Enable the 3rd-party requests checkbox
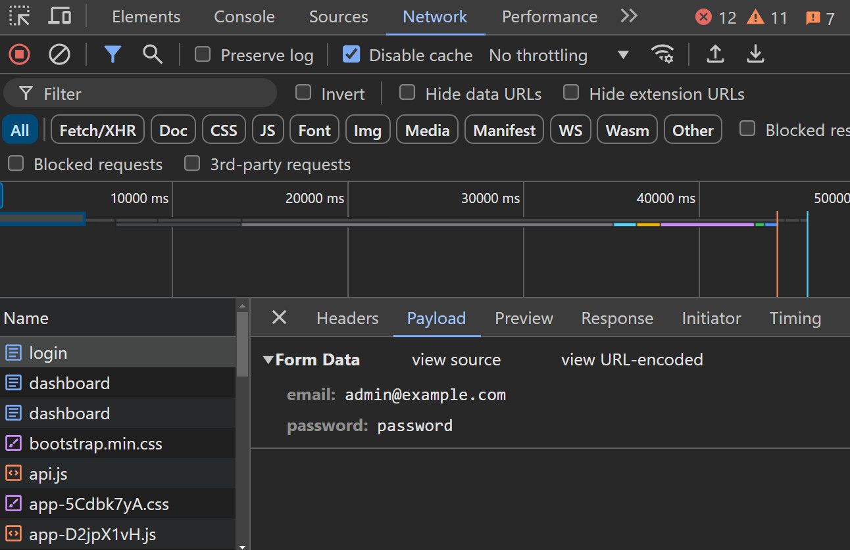Viewport: 850px width, 550px height. point(192,163)
